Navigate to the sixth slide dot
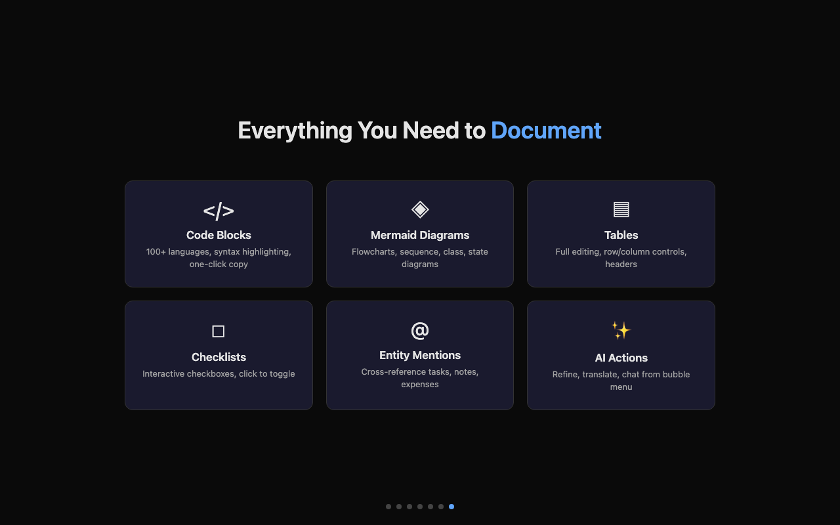 coord(440,506)
